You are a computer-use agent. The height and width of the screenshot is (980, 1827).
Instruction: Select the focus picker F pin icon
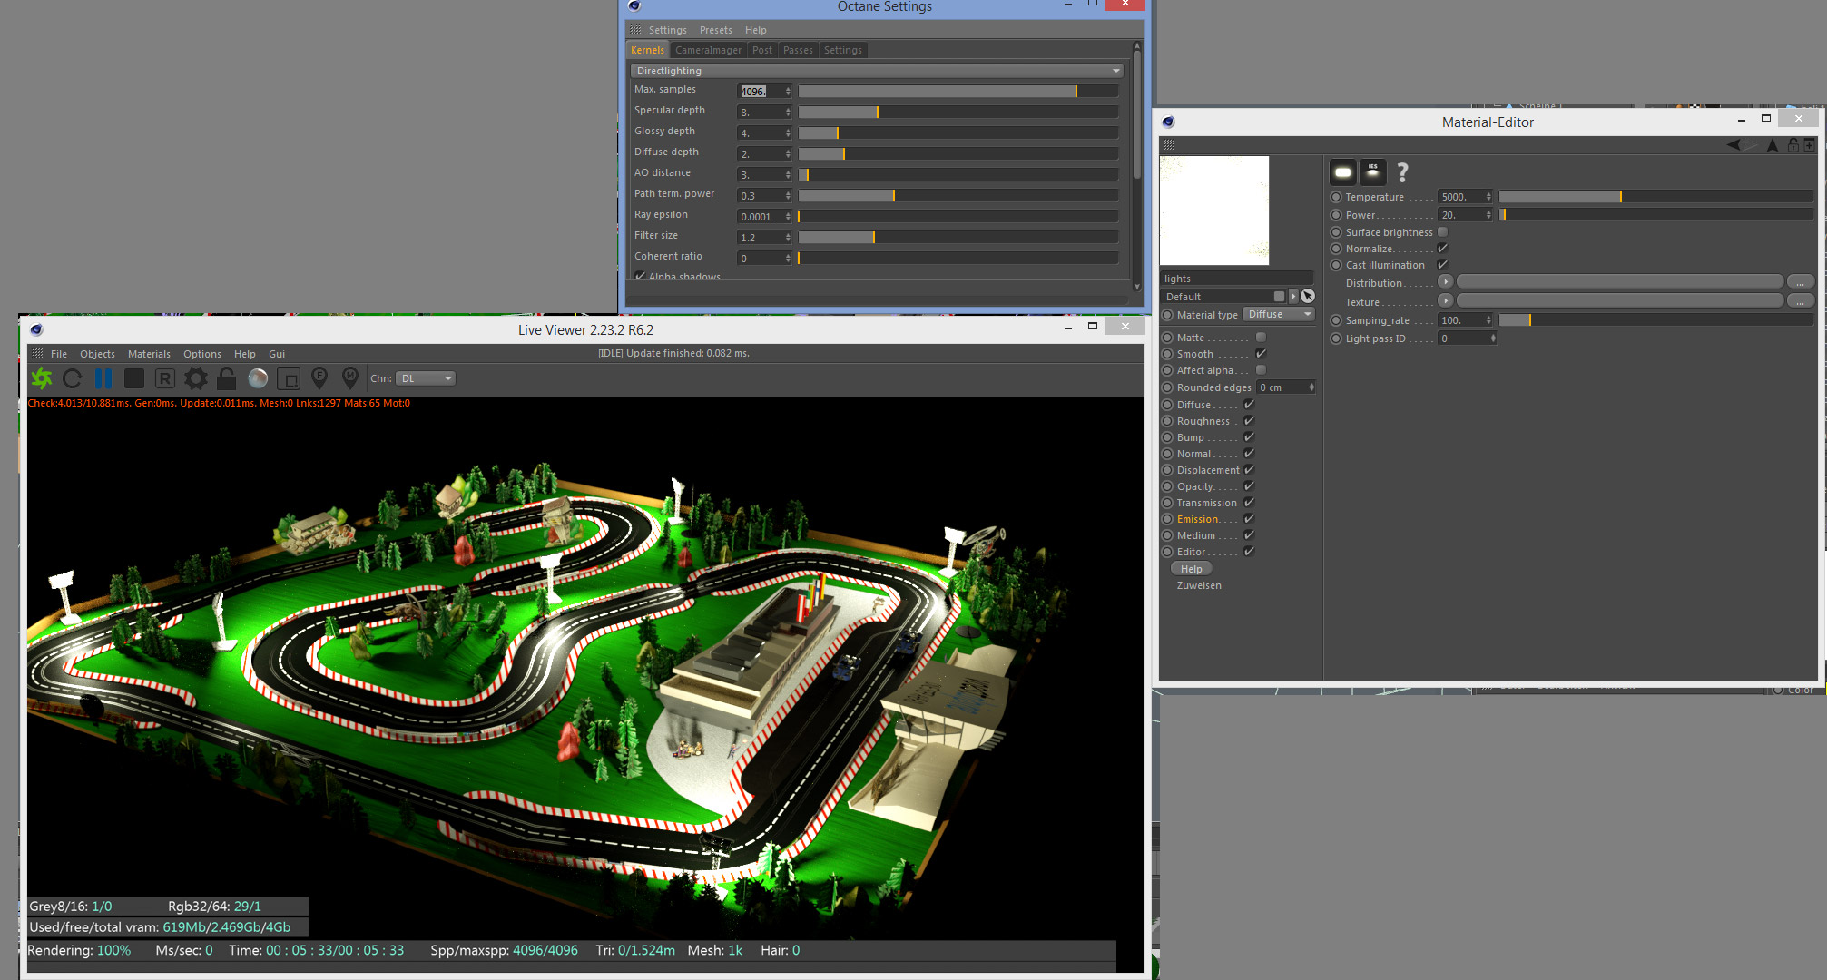point(319,377)
